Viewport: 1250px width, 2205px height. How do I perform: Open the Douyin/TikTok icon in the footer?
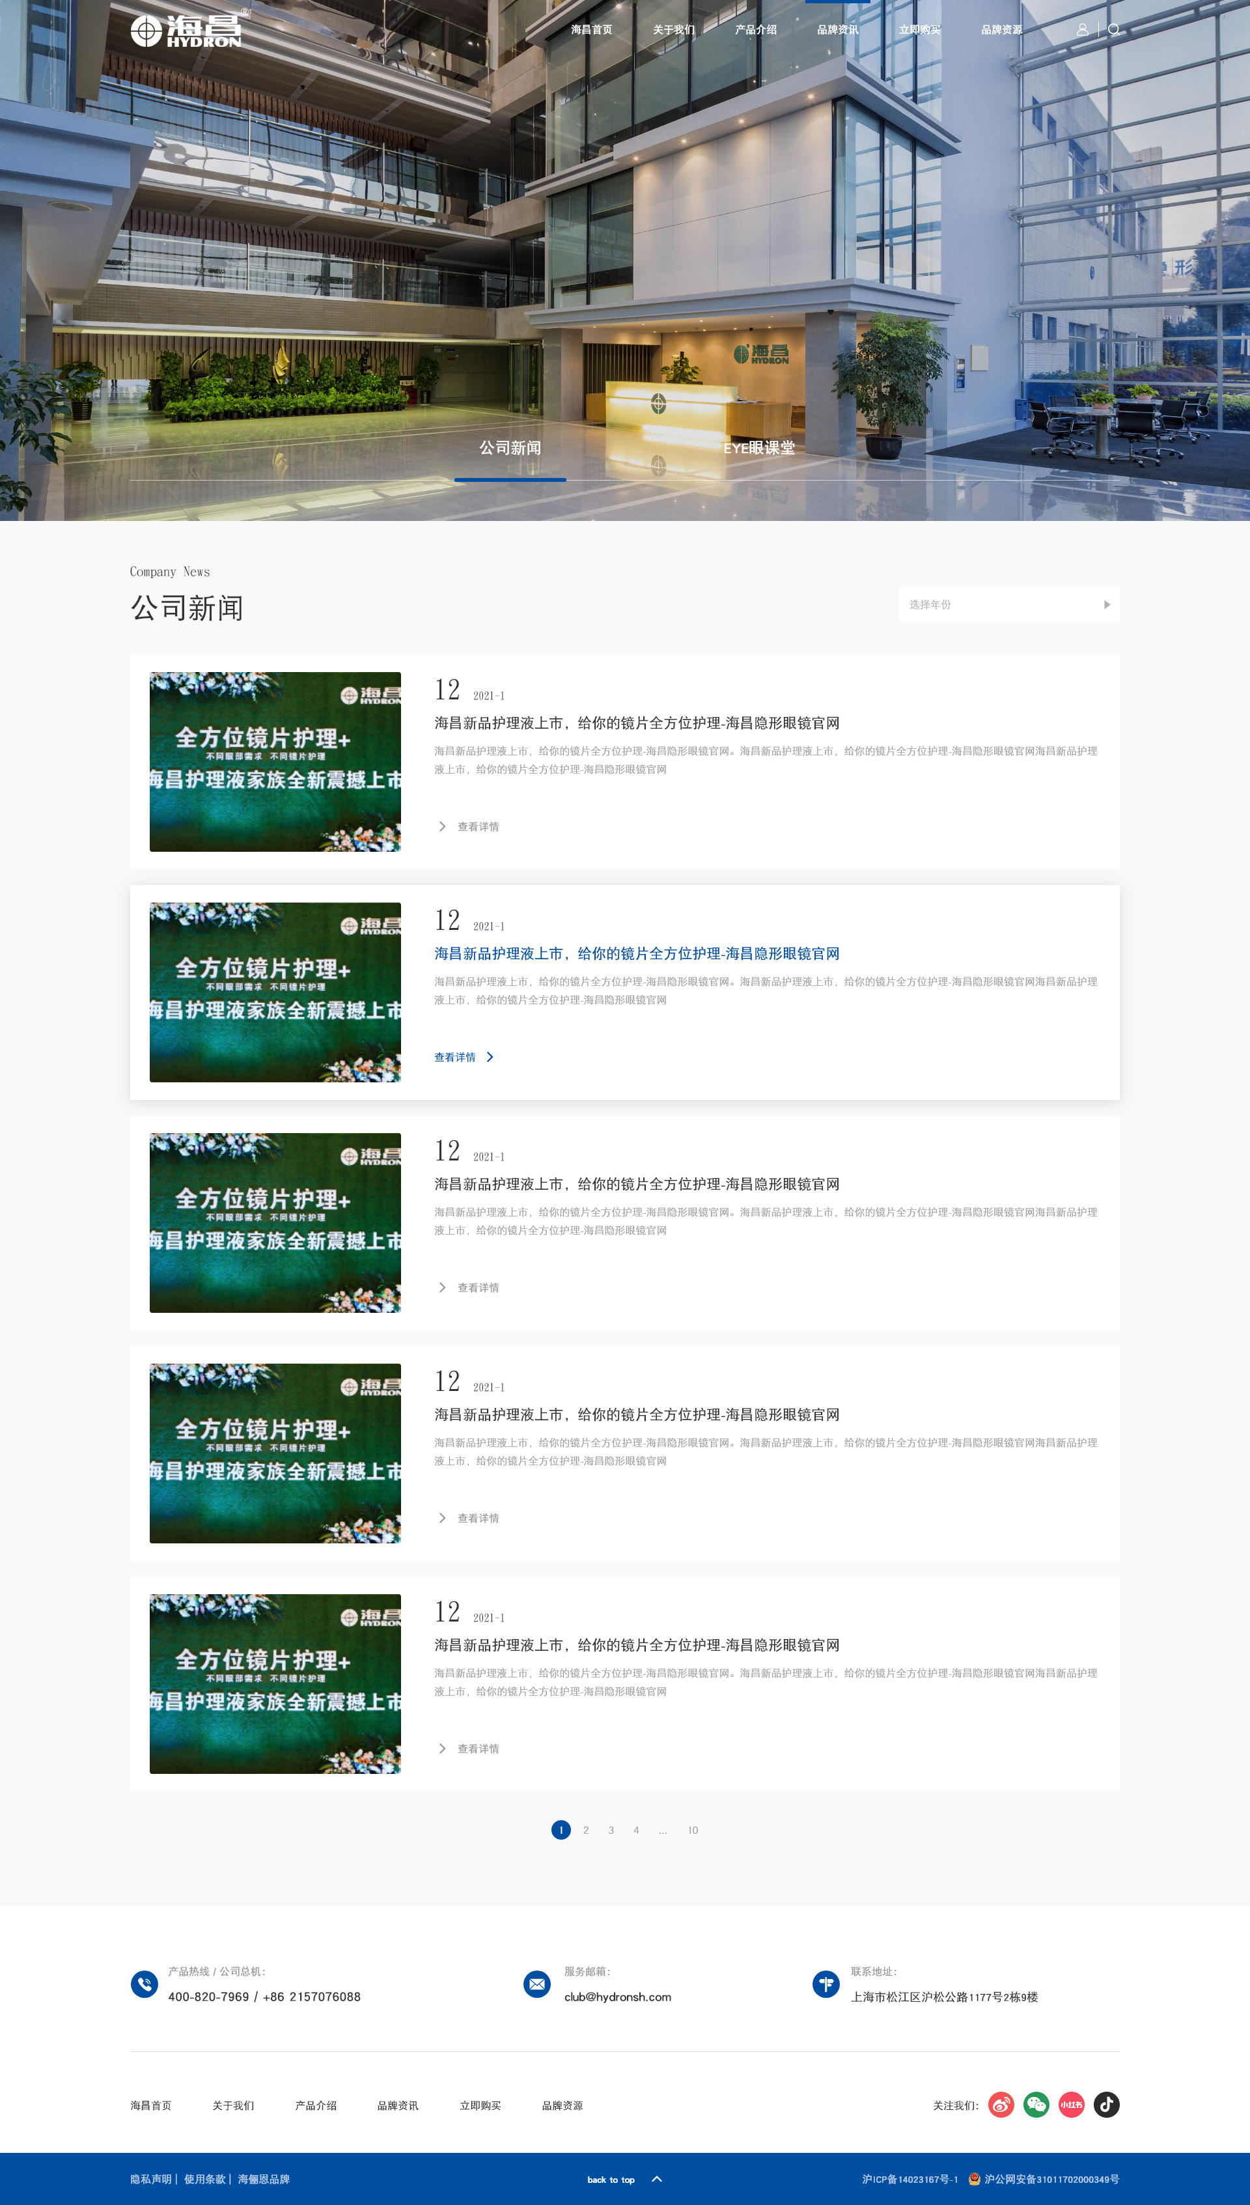coord(1105,2105)
